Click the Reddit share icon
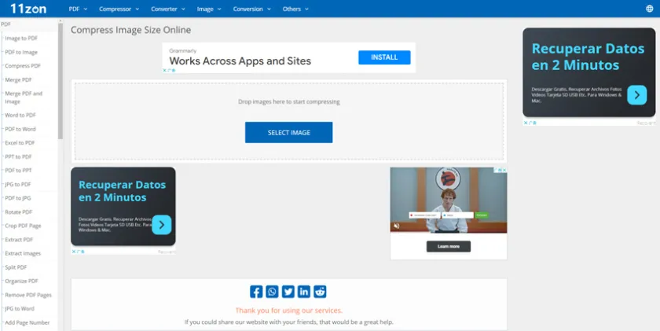The width and height of the screenshot is (660, 331). (x=320, y=292)
